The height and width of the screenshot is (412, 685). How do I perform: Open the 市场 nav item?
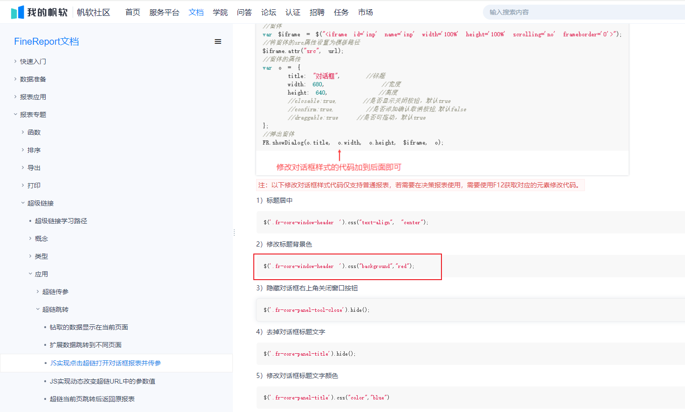click(366, 12)
